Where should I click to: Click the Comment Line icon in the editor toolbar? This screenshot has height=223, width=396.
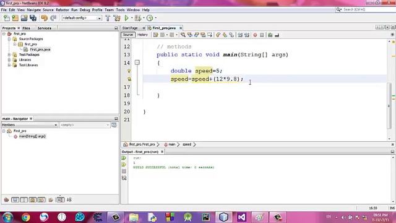point(270,35)
